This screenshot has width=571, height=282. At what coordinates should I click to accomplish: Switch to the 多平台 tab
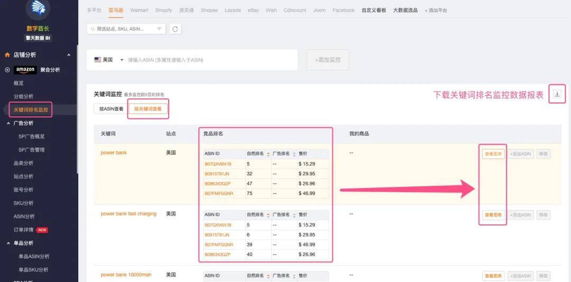(94, 10)
